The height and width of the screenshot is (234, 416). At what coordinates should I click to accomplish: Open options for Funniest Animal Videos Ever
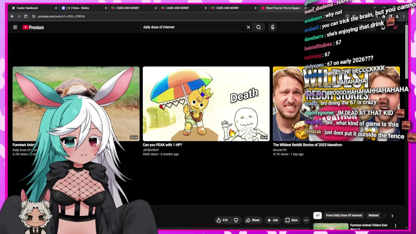click(396, 226)
